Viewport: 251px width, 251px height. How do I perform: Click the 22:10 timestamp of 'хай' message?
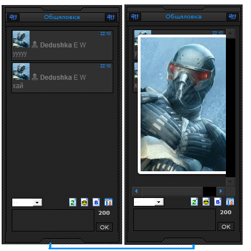click(x=105, y=66)
